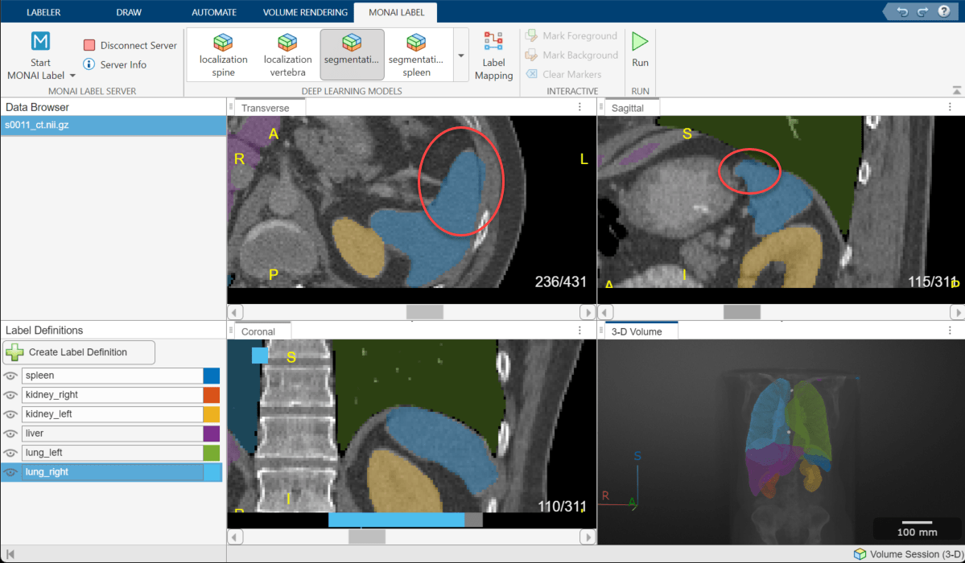
Task: Open the Transverse view options menu
Action: pos(579,106)
